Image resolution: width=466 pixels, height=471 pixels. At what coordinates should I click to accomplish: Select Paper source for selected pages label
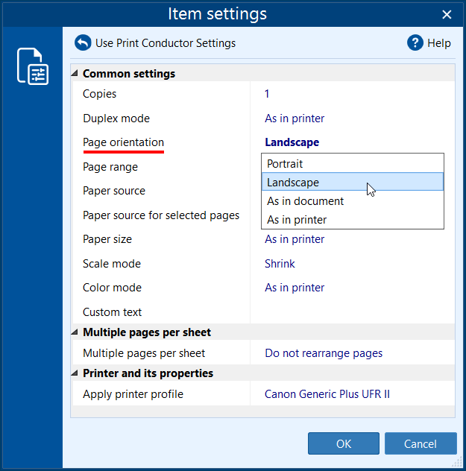click(161, 215)
